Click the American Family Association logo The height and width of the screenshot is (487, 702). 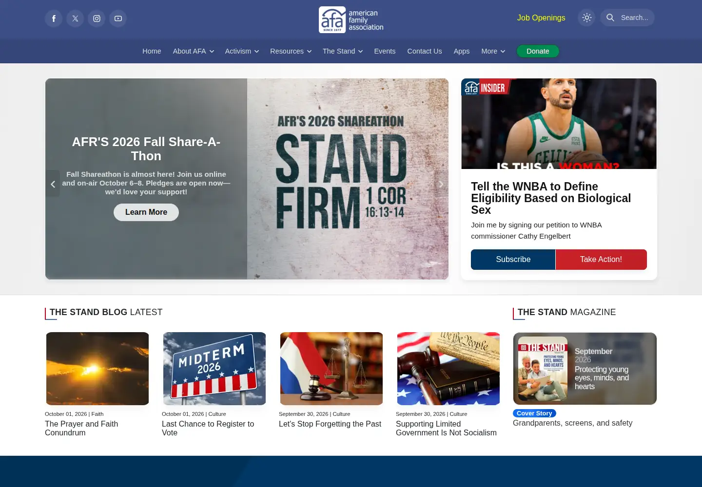coord(351,19)
